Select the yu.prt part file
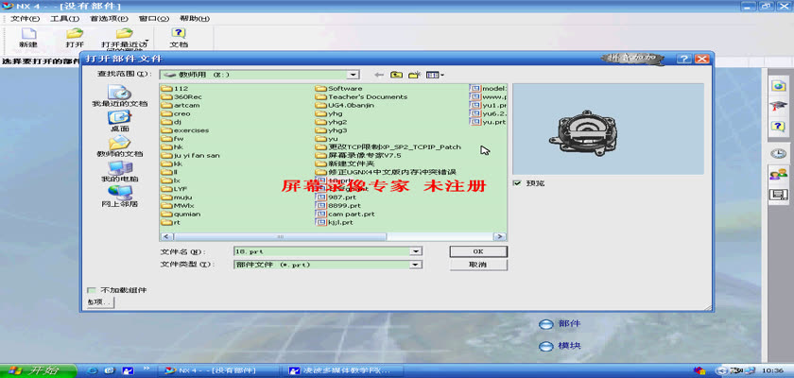Viewport: 794px width, 378px height. click(x=488, y=122)
